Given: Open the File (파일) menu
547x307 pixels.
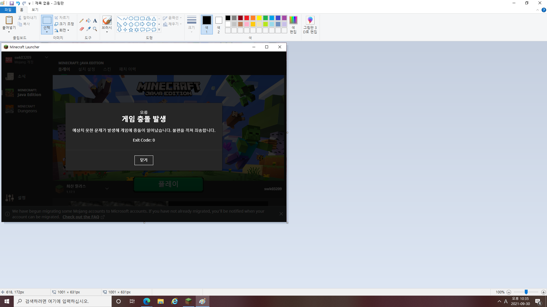Looking at the screenshot, I should 8,10.
